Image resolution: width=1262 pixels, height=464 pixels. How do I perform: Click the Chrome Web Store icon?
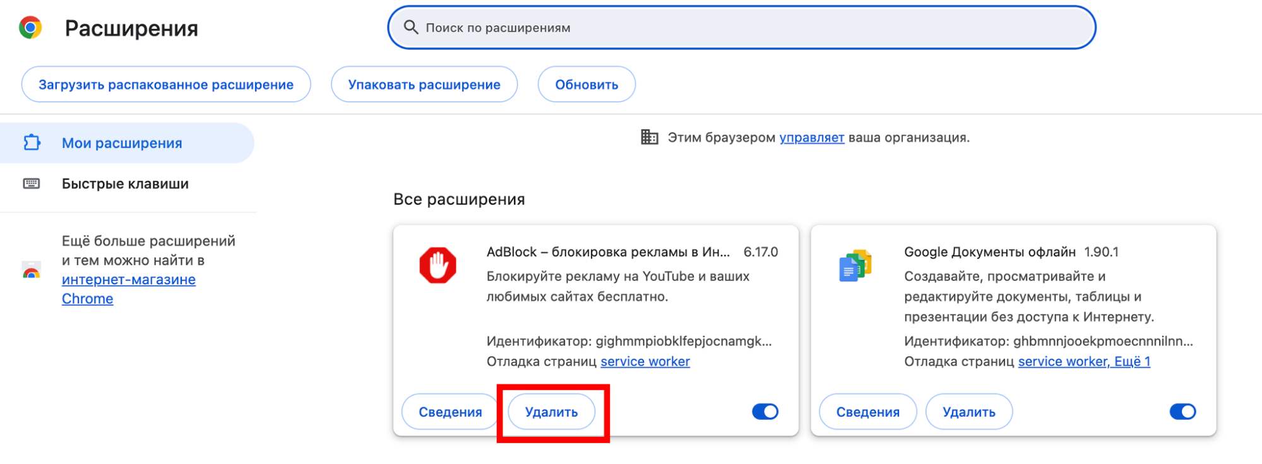[x=32, y=271]
